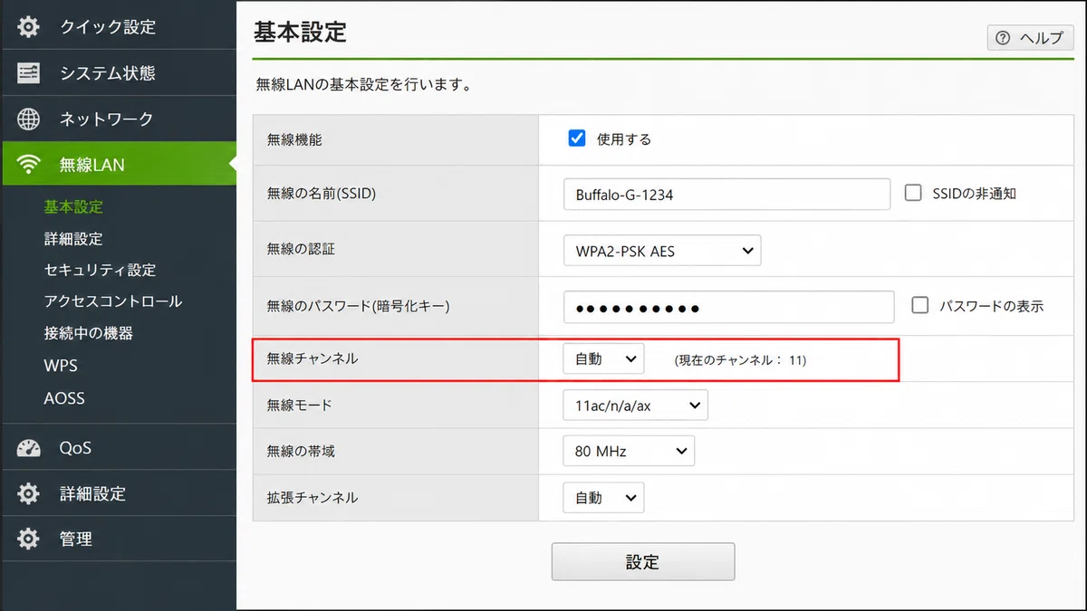Select the 無線LAN menu item
This screenshot has height=611, width=1087.
click(x=118, y=164)
